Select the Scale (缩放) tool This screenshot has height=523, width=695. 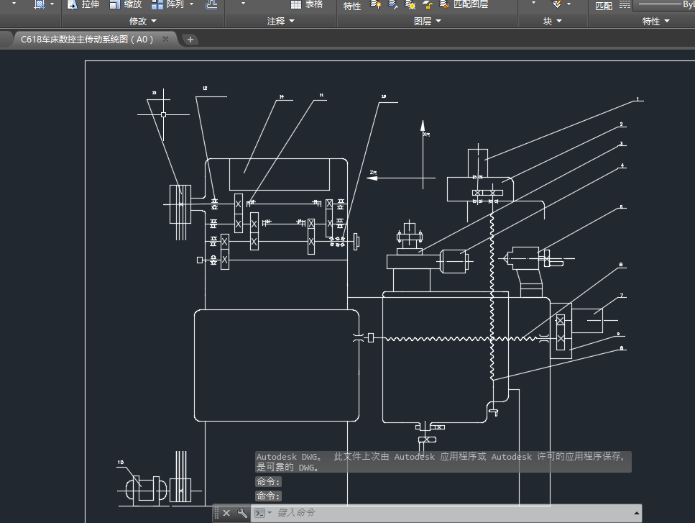pyautogui.click(x=125, y=4)
